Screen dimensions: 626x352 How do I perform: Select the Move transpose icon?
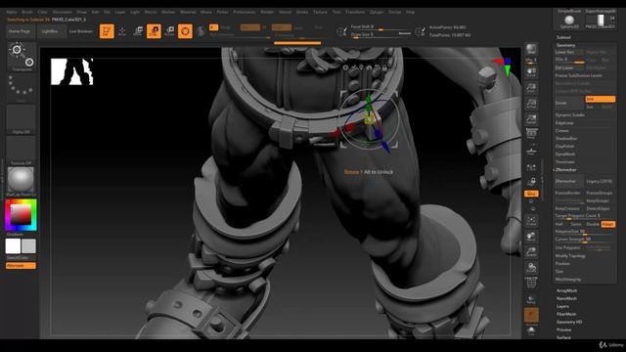138,31
